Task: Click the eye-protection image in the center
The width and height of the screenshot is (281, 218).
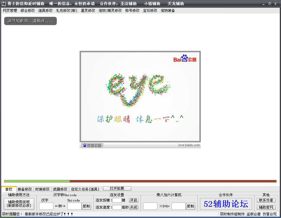Action: tap(140, 97)
